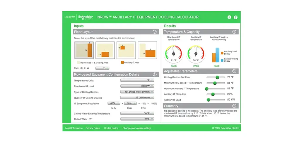Click the Maximum Row-based IT Temperature slider handle
304x142 pixels.
pyautogui.click(x=215, y=83)
